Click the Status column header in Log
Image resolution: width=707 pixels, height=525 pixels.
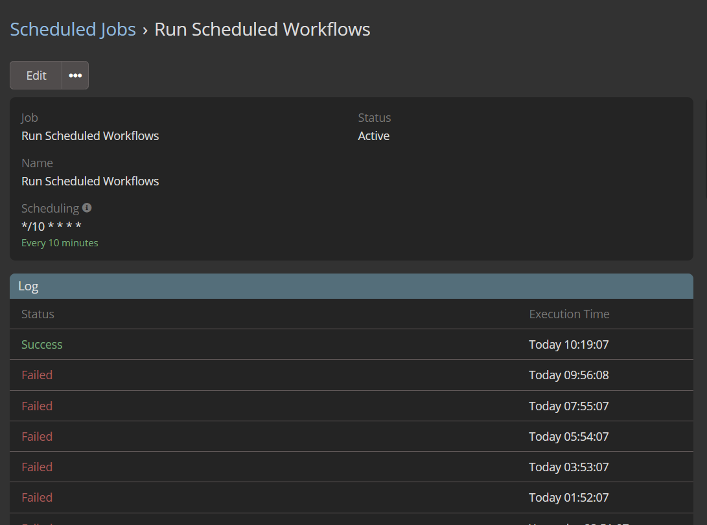click(x=38, y=314)
